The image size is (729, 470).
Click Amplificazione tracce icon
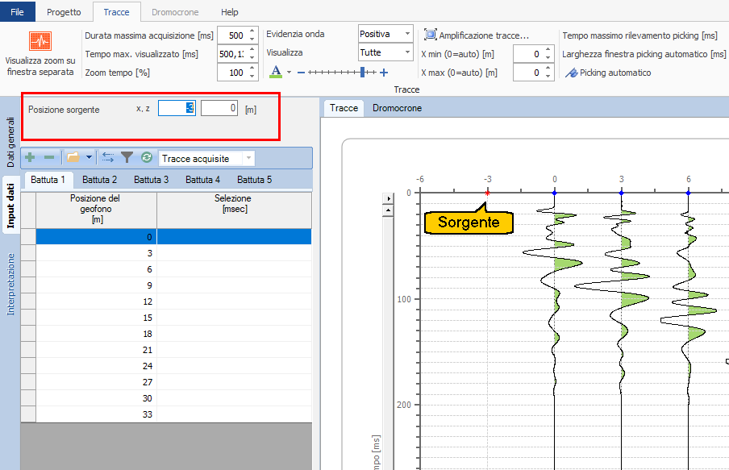point(430,35)
